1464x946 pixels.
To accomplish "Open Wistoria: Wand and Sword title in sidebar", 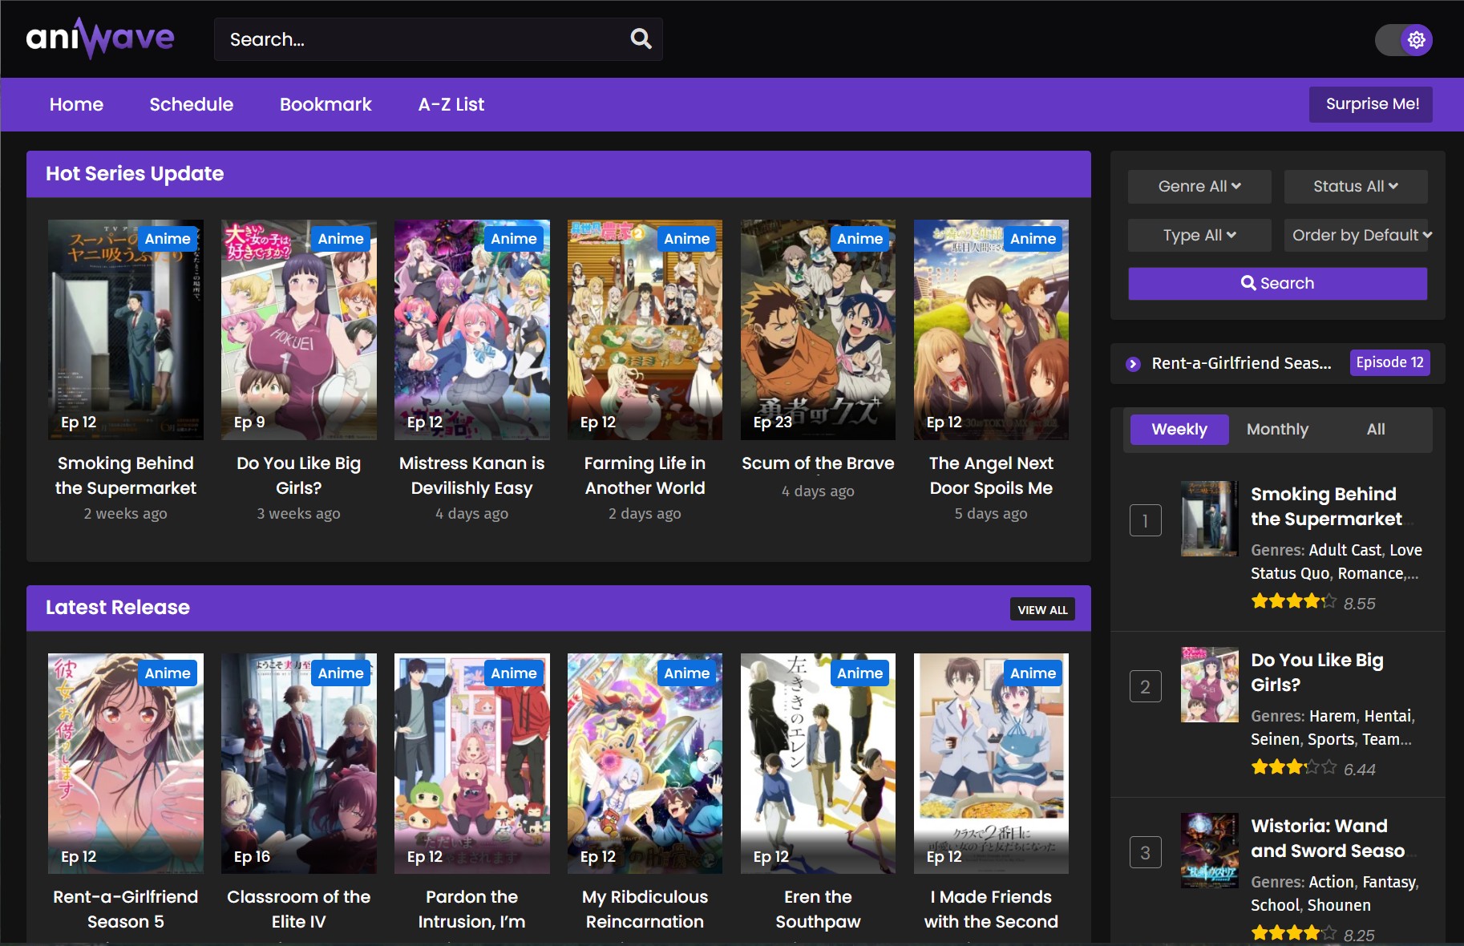I will (1329, 839).
